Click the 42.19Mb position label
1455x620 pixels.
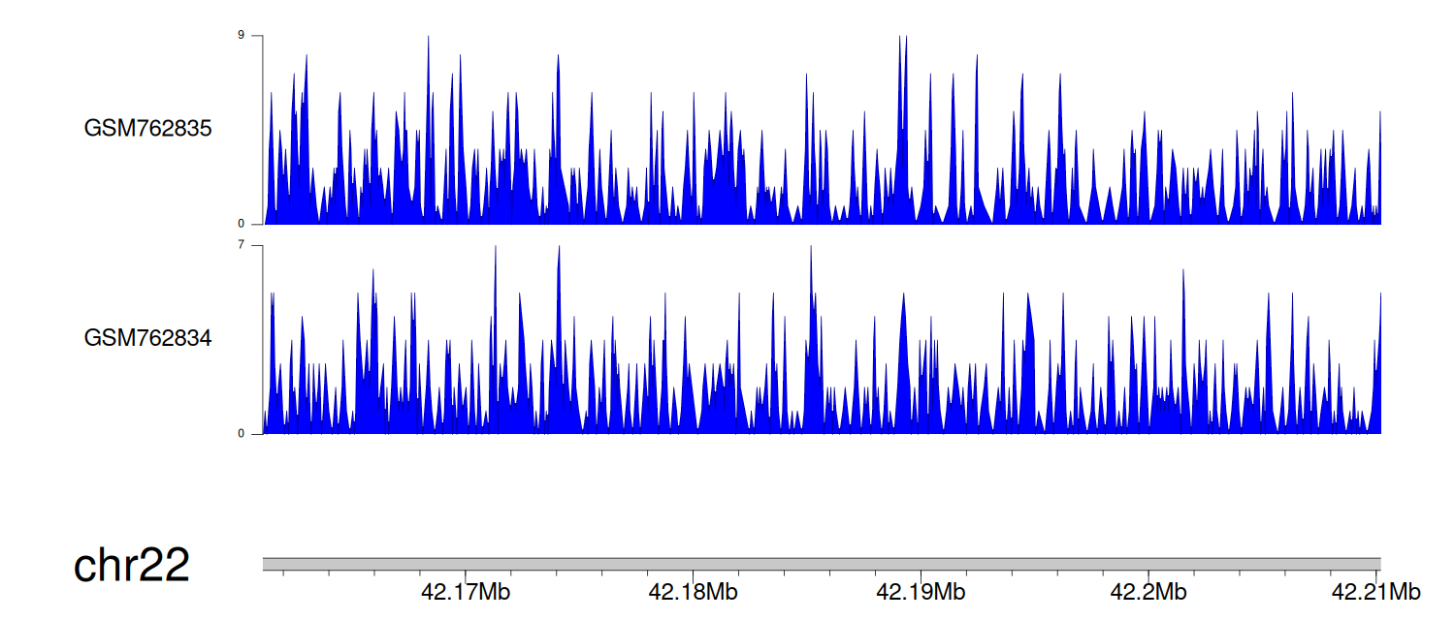pyautogui.click(x=921, y=591)
